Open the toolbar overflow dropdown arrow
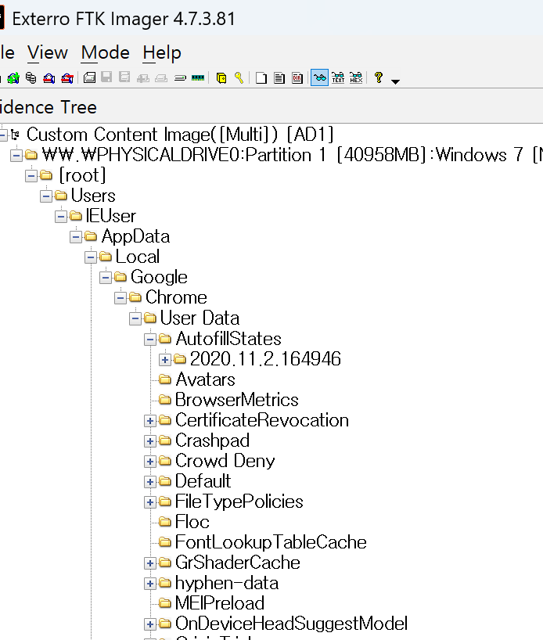The image size is (543, 640). coord(395,81)
